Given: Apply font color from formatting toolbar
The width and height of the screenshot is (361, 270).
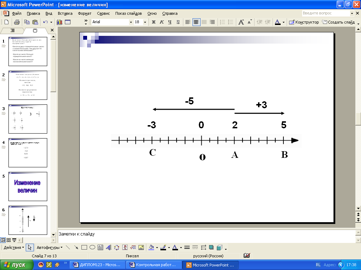Looking at the screenshot, I should tap(278, 22).
